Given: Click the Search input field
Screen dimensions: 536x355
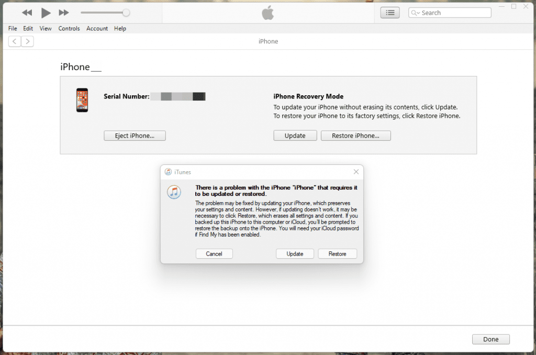Looking at the screenshot, I should [x=453, y=13].
